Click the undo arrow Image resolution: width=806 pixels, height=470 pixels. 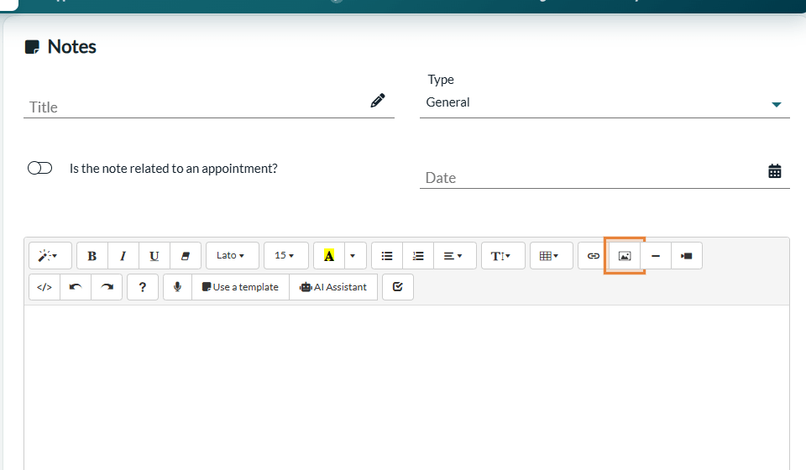pos(76,287)
